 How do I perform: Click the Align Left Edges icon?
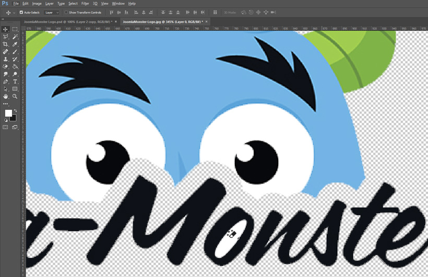click(x=136, y=13)
